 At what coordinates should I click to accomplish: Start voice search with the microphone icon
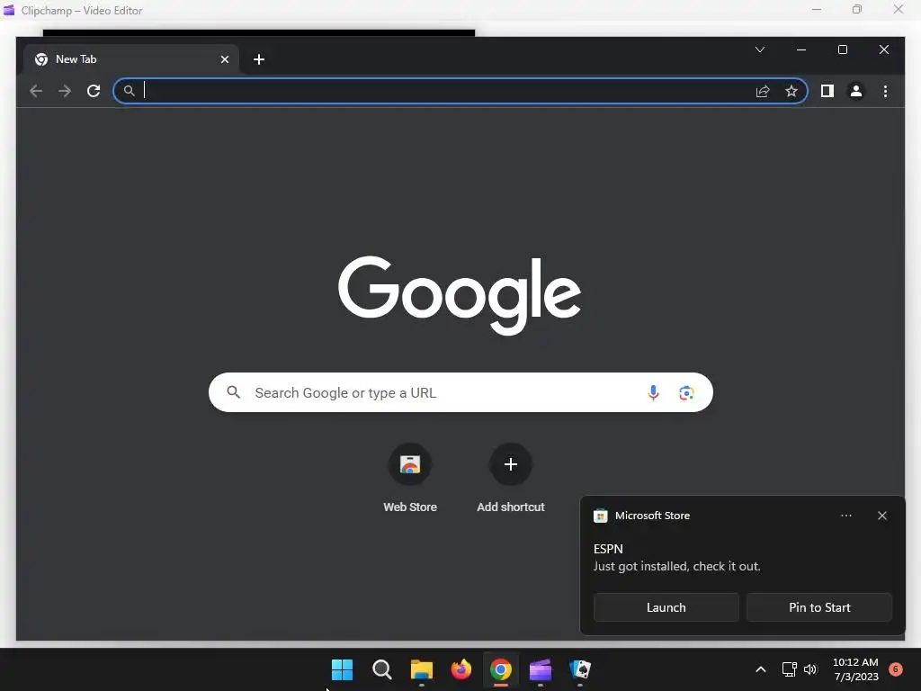(653, 392)
